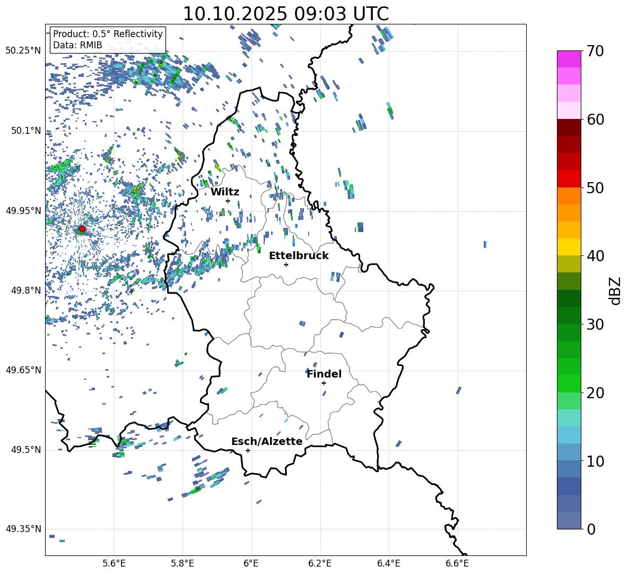Select the Ettelbruck station cross marker
The width and height of the screenshot is (628, 574).
pyautogui.click(x=286, y=264)
